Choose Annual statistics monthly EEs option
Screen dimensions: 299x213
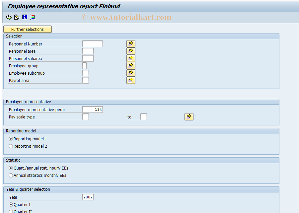click(x=11, y=176)
